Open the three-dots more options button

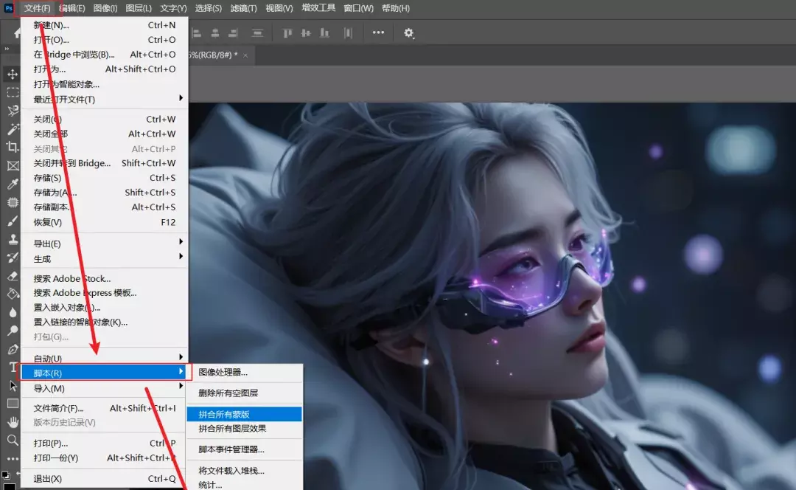(x=378, y=33)
